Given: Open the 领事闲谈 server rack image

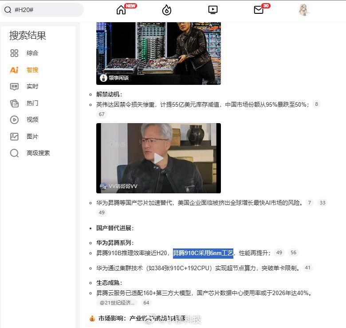Looking at the screenshot, I should (158, 53).
